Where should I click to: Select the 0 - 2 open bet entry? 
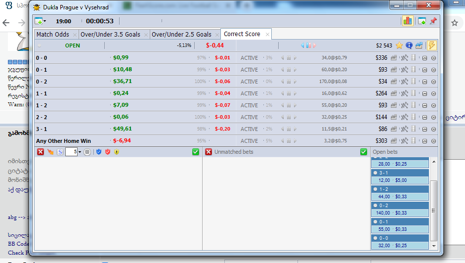coord(400,209)
